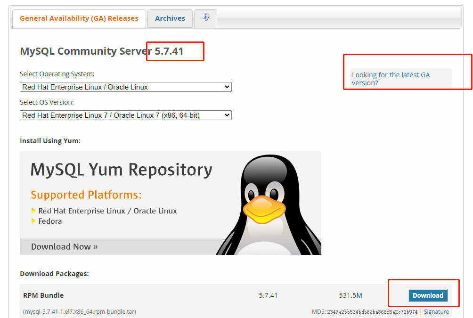Click the 5.7.41 version in RPM Bundle row
Screen dimensions: 473x318
pos(268,295)
